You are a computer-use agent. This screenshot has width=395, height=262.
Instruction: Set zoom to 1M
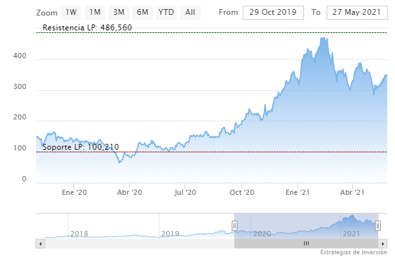[x=95, y=12]
